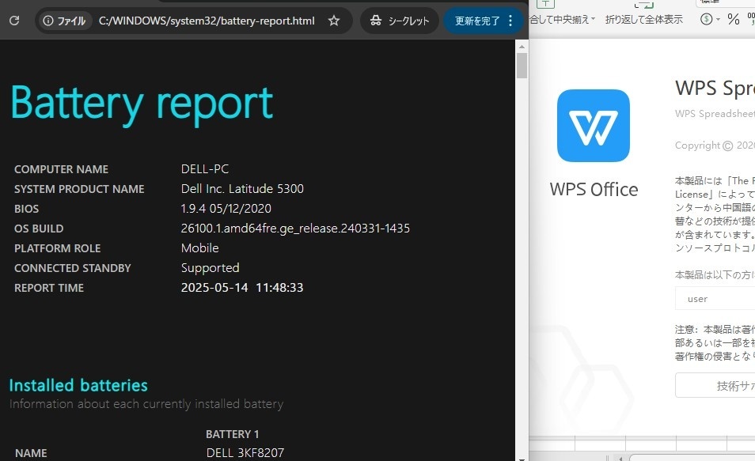This screenshot has width=755, height=461.
Task: Click the report time 2025-05-14 11:48:33
Action: click(242, 288)
